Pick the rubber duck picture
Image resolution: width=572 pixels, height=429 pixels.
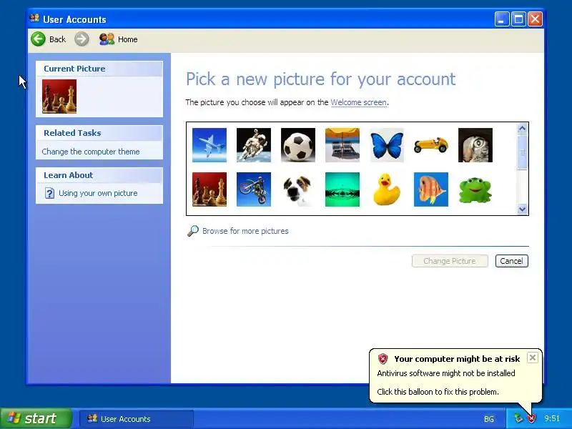387,189
